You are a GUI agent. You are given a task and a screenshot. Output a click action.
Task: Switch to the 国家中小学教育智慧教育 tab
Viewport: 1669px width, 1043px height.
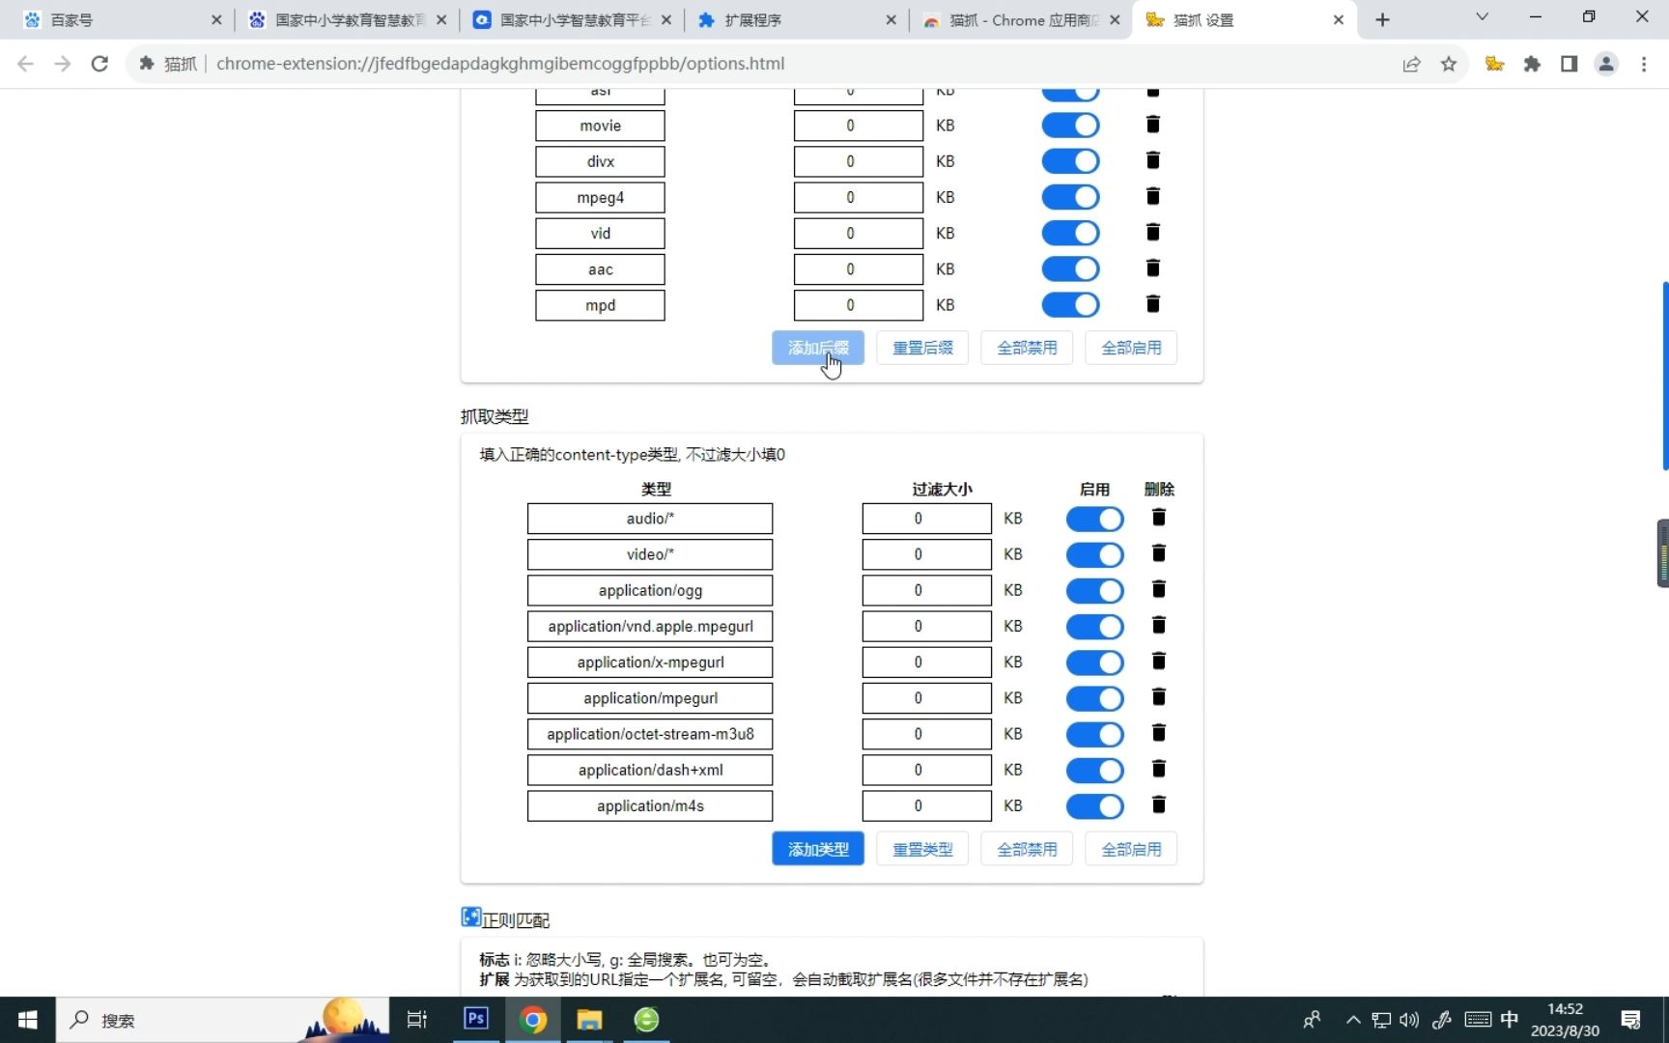tap(346, 19)
